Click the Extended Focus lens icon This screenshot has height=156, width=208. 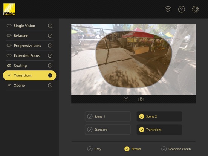(9, 55)
